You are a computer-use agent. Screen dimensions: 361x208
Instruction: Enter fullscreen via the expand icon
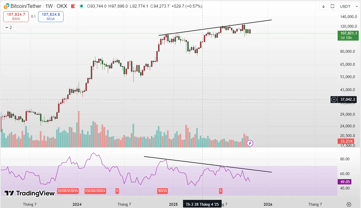pos(332,6)
